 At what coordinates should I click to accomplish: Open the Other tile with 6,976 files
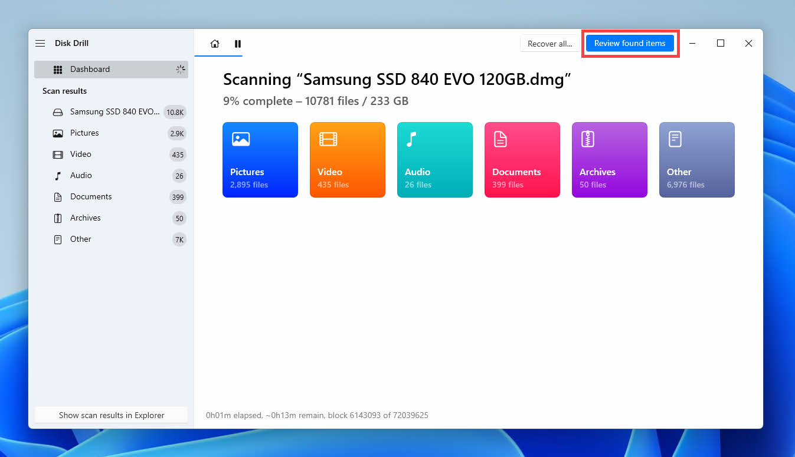pyautogui.click(x=697, y=160)
